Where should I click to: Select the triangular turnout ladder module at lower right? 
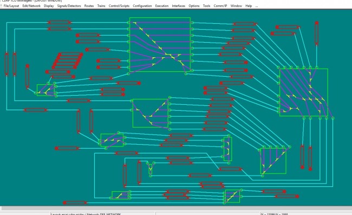[x=273, y=160]
